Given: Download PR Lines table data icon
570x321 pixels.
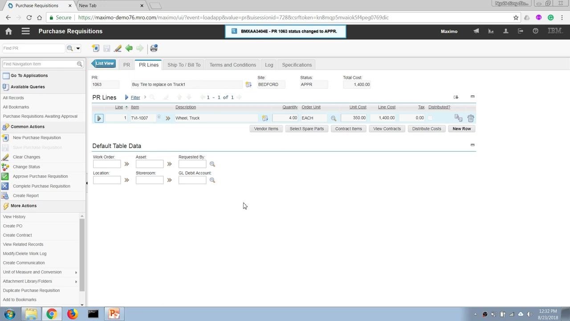Looking at the screenshot, I should pyautogui.click(x=456, y=97).
